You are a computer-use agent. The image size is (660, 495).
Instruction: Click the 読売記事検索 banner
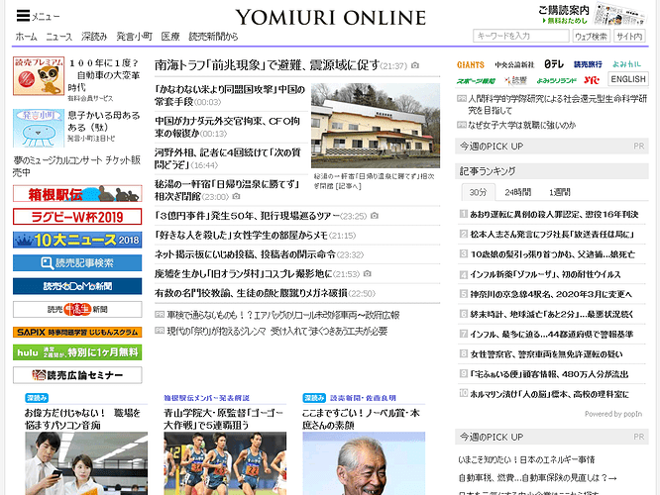[77, 263]
